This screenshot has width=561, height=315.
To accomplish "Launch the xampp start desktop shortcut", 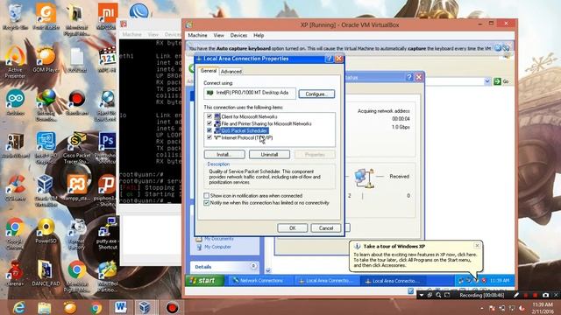I will (x=76, y=188).
